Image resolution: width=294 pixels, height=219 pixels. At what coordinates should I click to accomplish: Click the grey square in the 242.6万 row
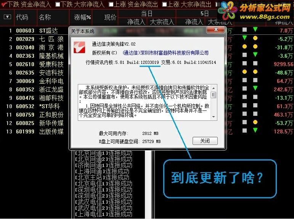[x=244, y=88]
